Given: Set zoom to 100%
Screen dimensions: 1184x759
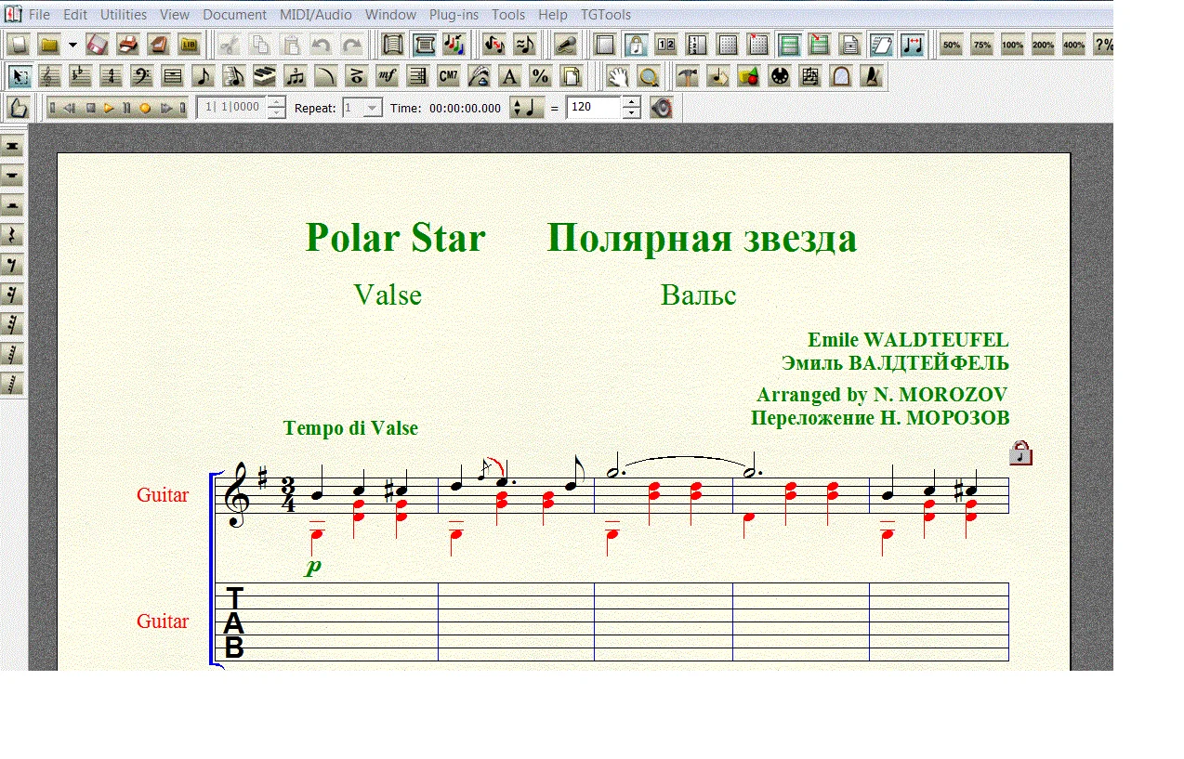Looking at the screenshot, I should (x=1012, y=44).
